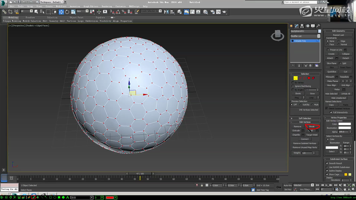Enable the Ignore Backfacing checkbox
The image size is (356, 200).
tap(292, 86)
